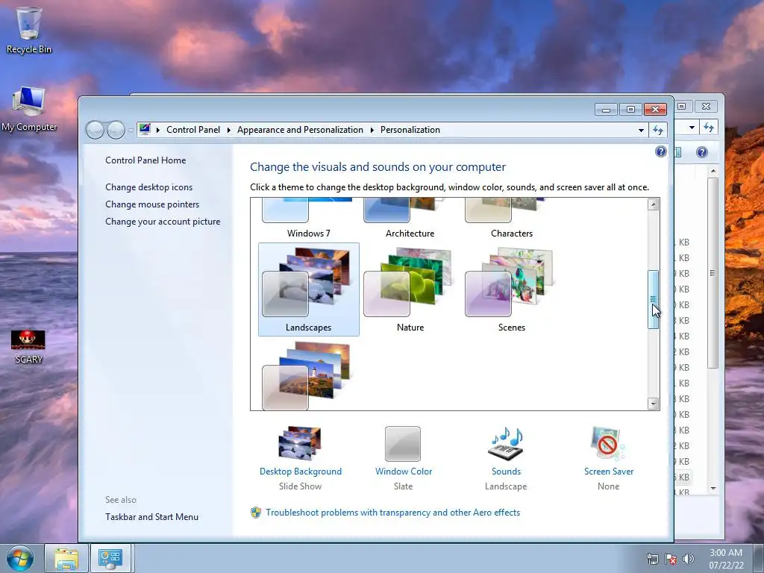Click the background window scrollbar thumb
The height and width of the screenshot is (573, 764).
click(713, 273)
